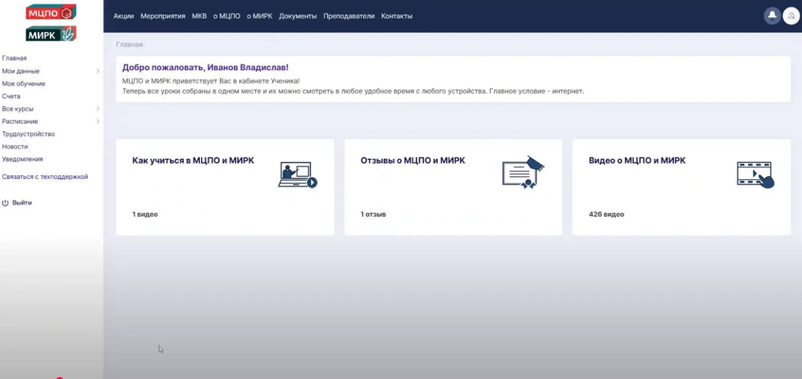Click the МИРК logo

[51, 34]
